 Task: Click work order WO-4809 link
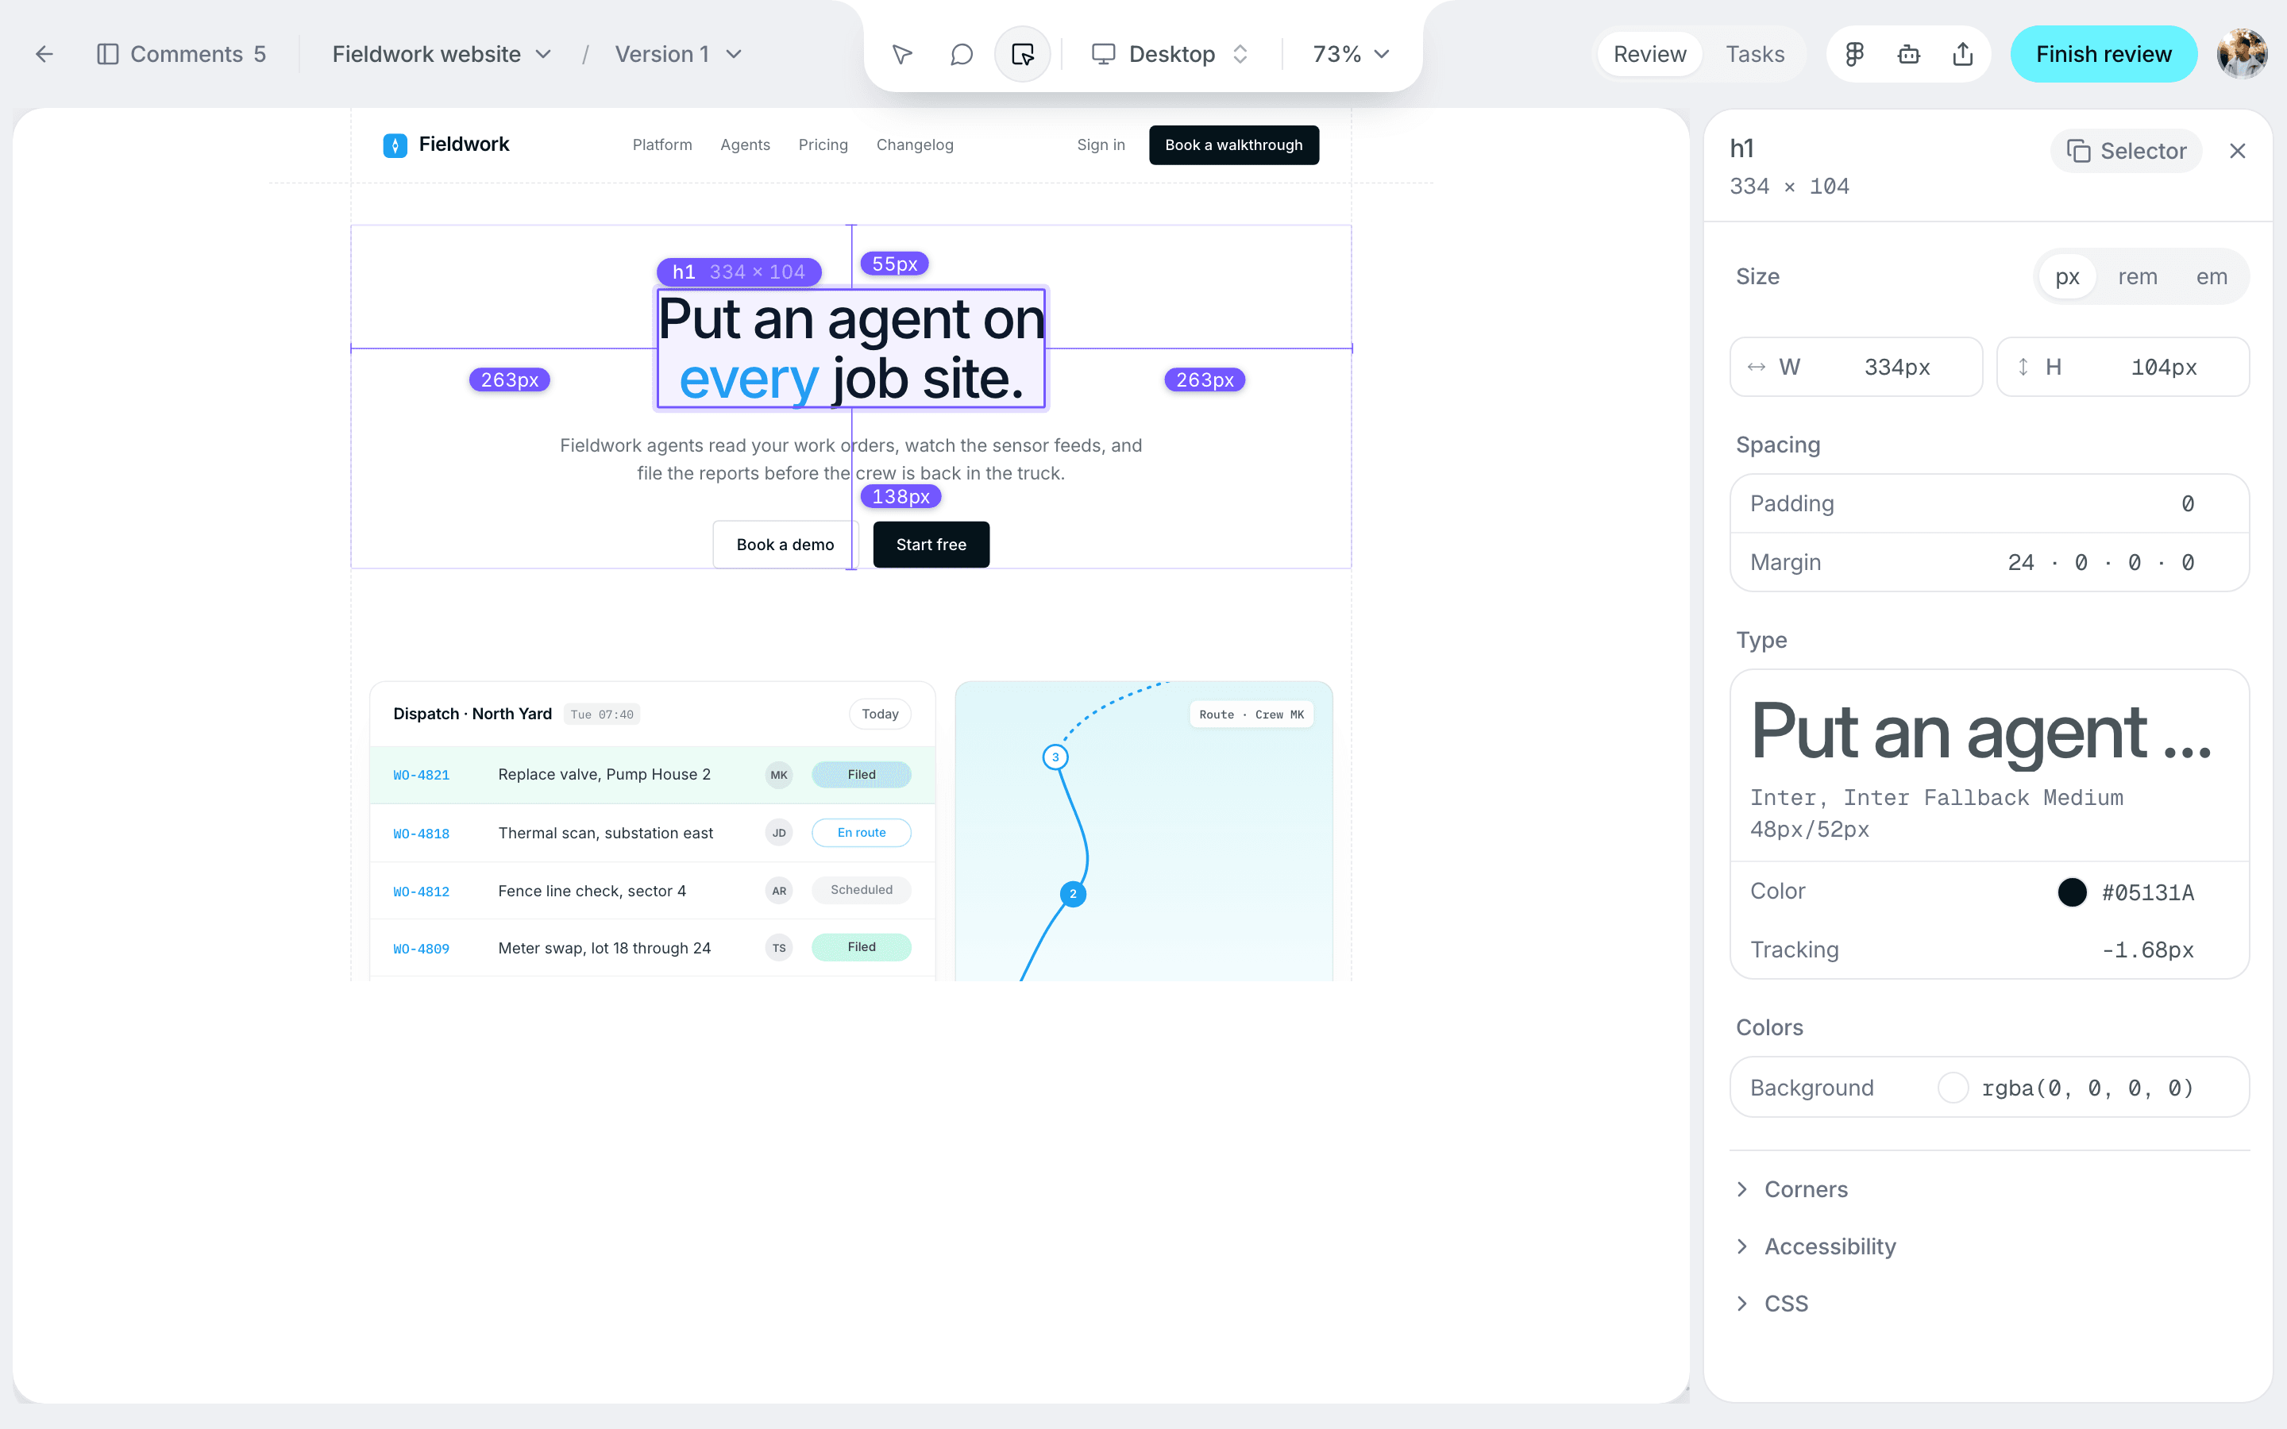point(422,949)
